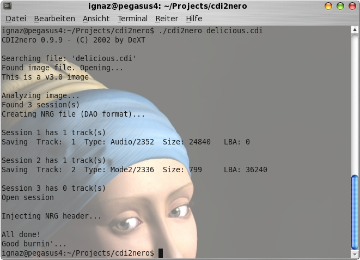360x260 pixels.
Task: Click the orange minimize window button
Action: tap(328, 6)
